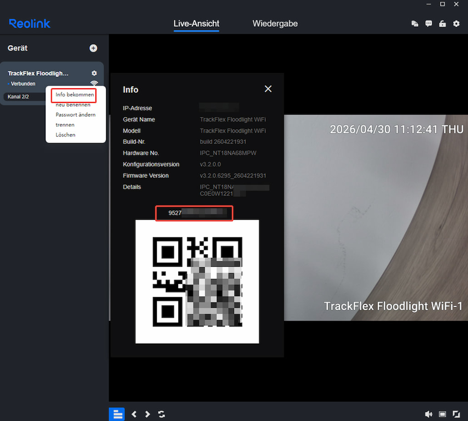This screenshot has height=421, width=468.
Task: Choose Löschen from the context menu
Action: [65, 135]
